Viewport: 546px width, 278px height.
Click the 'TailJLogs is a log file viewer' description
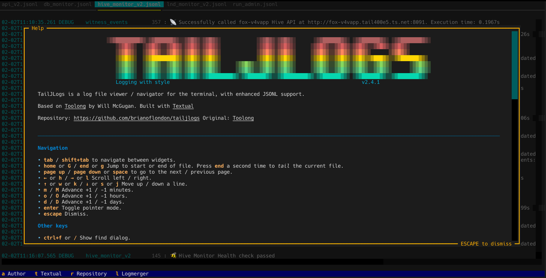click(171, 94)
